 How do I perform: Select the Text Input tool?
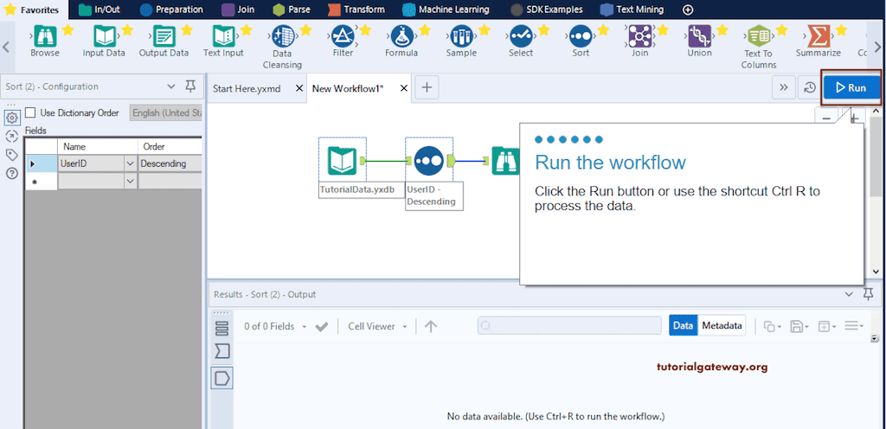224,36
